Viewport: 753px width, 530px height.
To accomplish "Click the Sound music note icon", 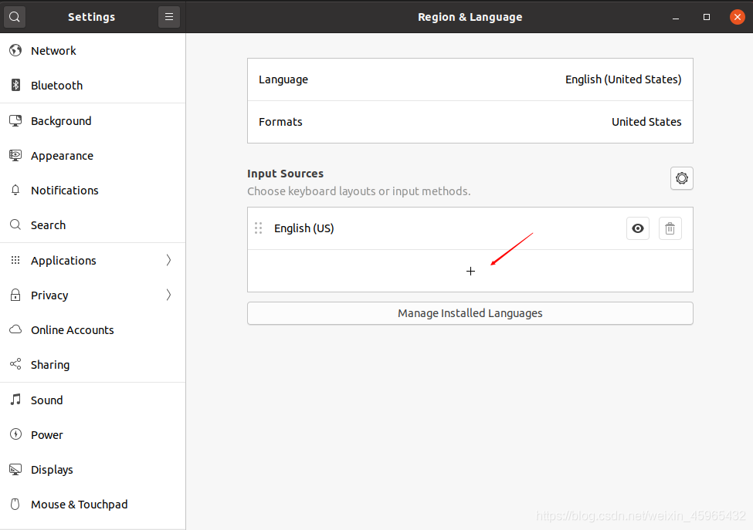I will (x=15, y=400).
